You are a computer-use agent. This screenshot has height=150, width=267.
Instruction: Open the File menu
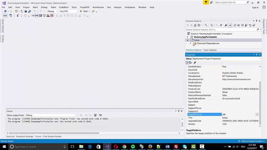click(3, 7)
